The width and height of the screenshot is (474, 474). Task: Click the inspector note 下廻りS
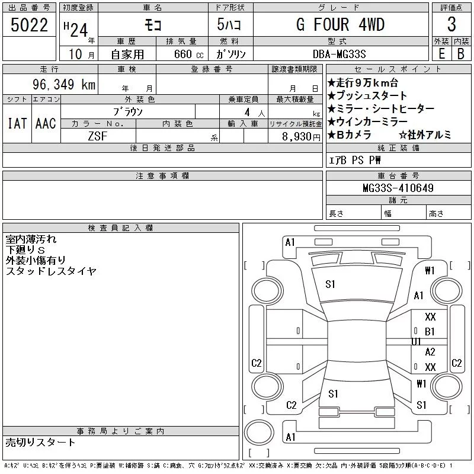pos(25,249)
